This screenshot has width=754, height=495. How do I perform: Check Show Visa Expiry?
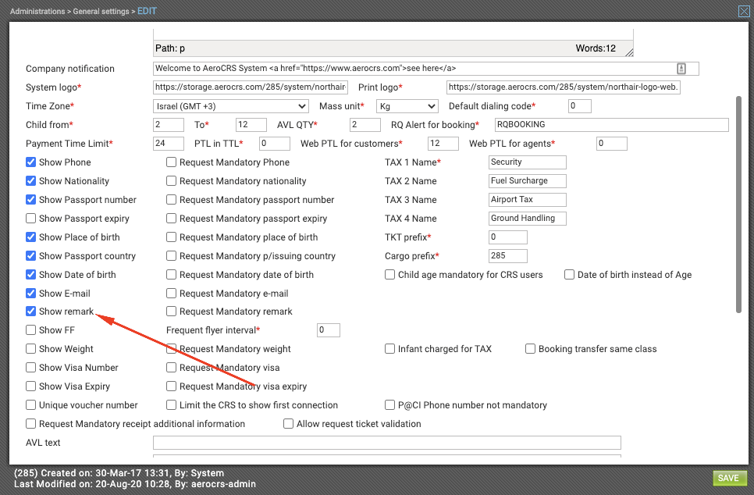pos(30,386)
